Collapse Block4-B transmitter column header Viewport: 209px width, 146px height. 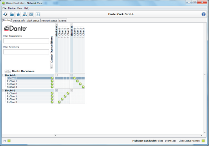(x=72, y=25)
